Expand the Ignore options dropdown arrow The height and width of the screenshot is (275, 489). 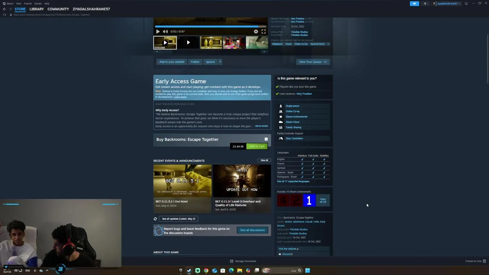tap(220, 62)
